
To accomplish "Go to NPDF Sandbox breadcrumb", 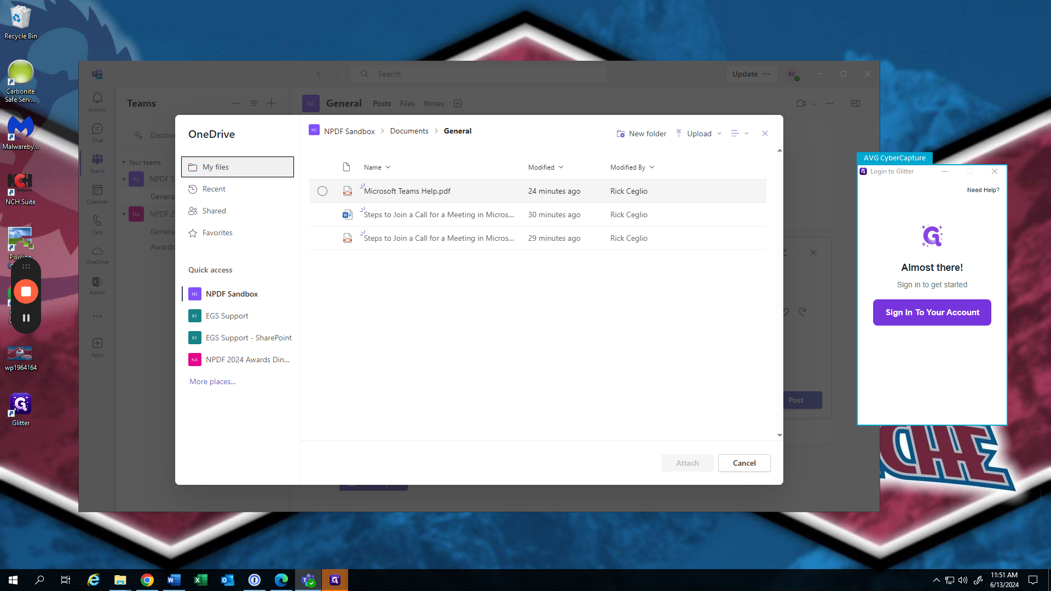I will tap(349, 131).
